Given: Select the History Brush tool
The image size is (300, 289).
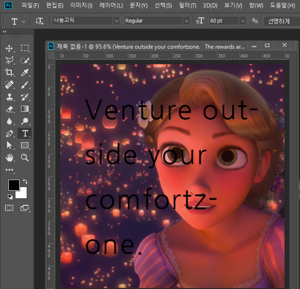Looking at the screenshot, I should pyautogui.click(x=25, y=97).
